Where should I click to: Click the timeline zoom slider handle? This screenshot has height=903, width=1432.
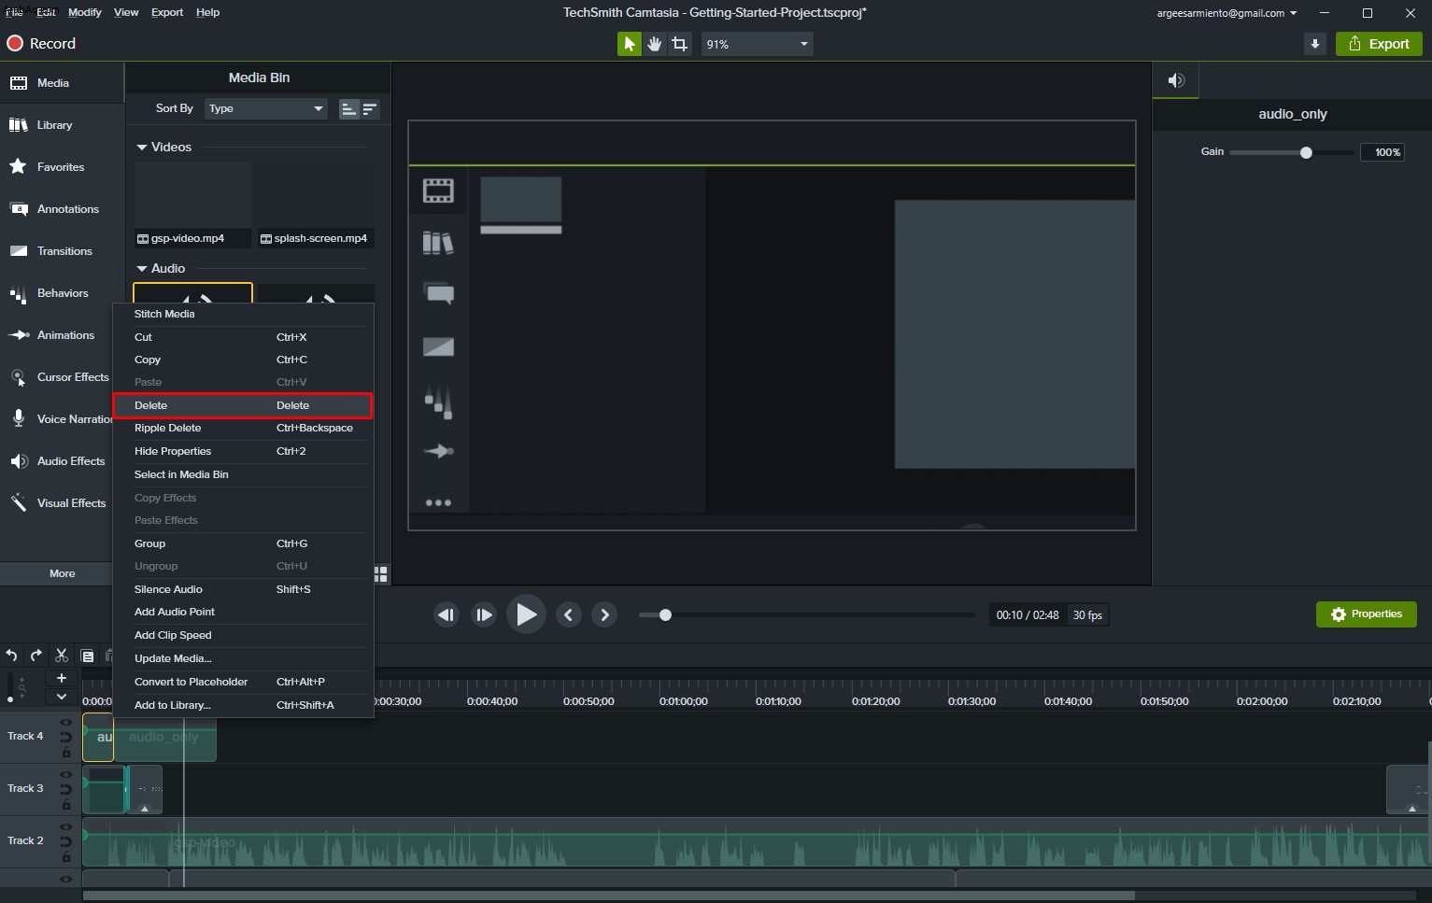(x=10, y=698)
